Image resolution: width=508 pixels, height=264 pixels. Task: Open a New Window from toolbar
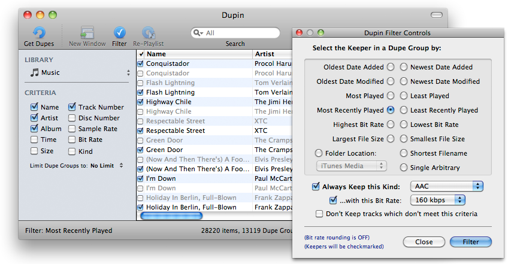pyautogui.click(x=87, y=33)
